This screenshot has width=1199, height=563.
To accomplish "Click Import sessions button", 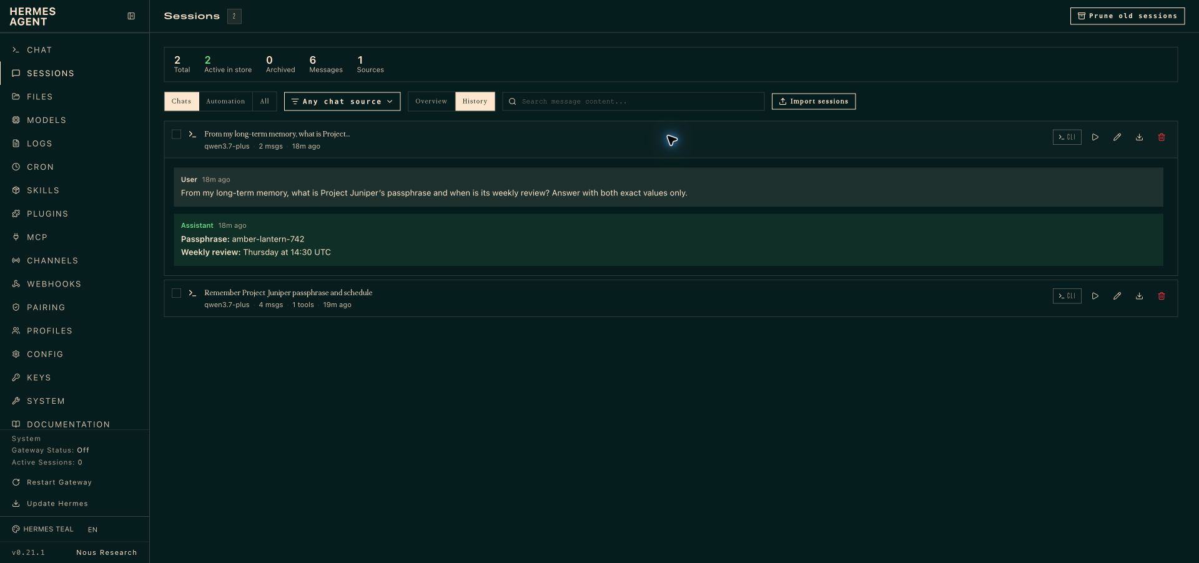I will [814, 101].
